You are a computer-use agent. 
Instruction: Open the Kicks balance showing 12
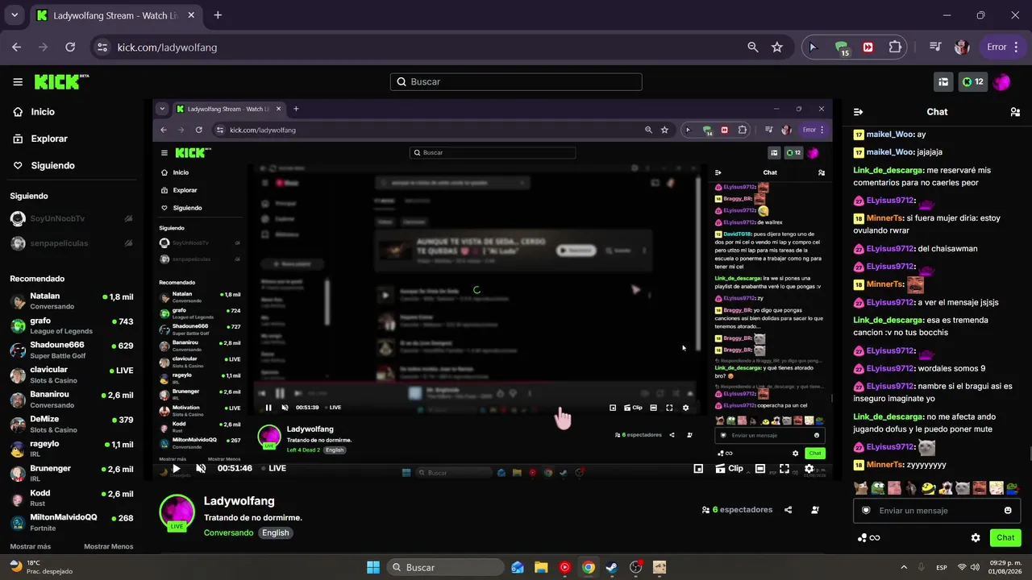[972, 81]
